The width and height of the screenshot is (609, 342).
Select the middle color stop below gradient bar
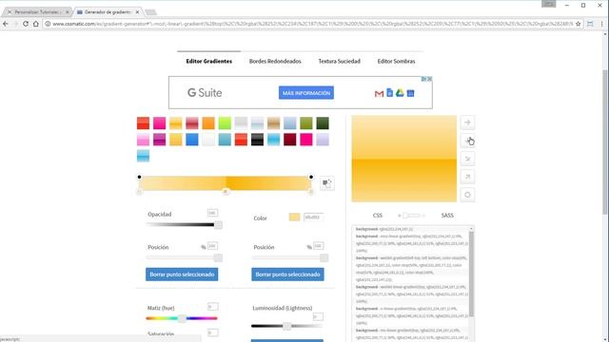(x=226, y=192)
